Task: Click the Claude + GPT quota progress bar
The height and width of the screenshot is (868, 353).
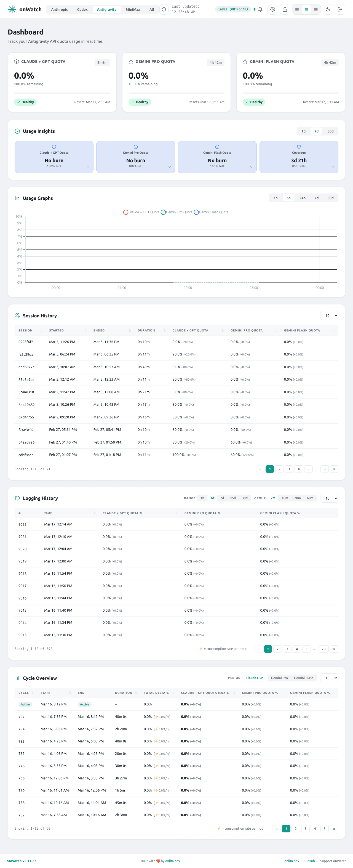Action: pos(62,93)
